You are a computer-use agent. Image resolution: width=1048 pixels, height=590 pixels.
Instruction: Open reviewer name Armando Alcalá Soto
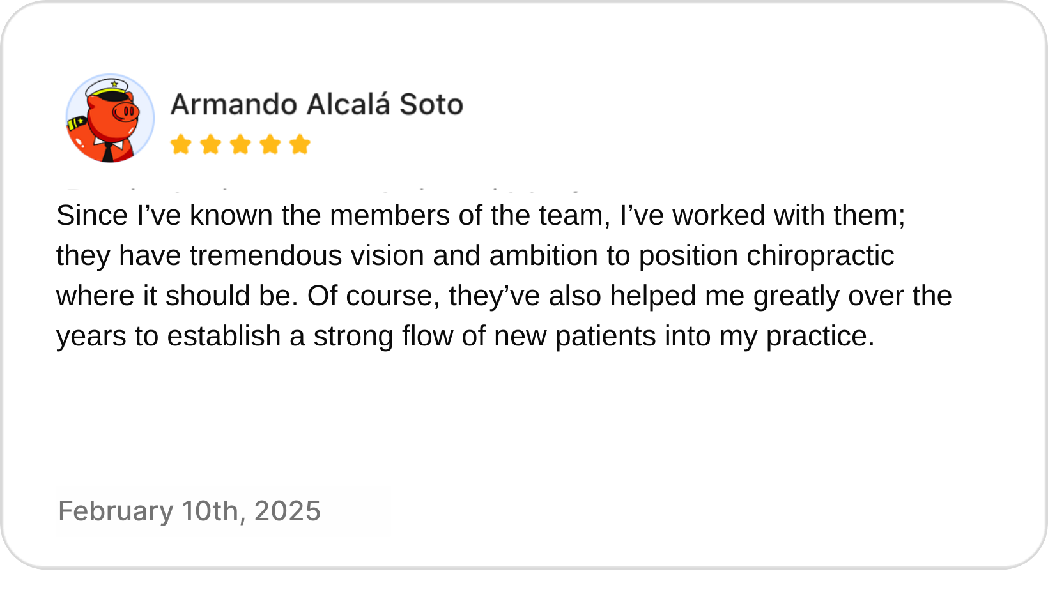pyautogui.click(x=316, y=104)
